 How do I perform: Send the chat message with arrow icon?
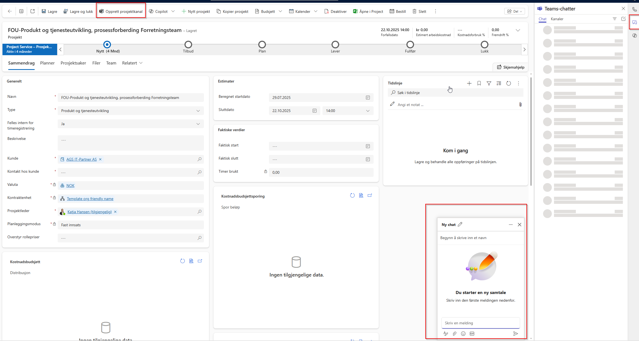[x=515, y=333]
